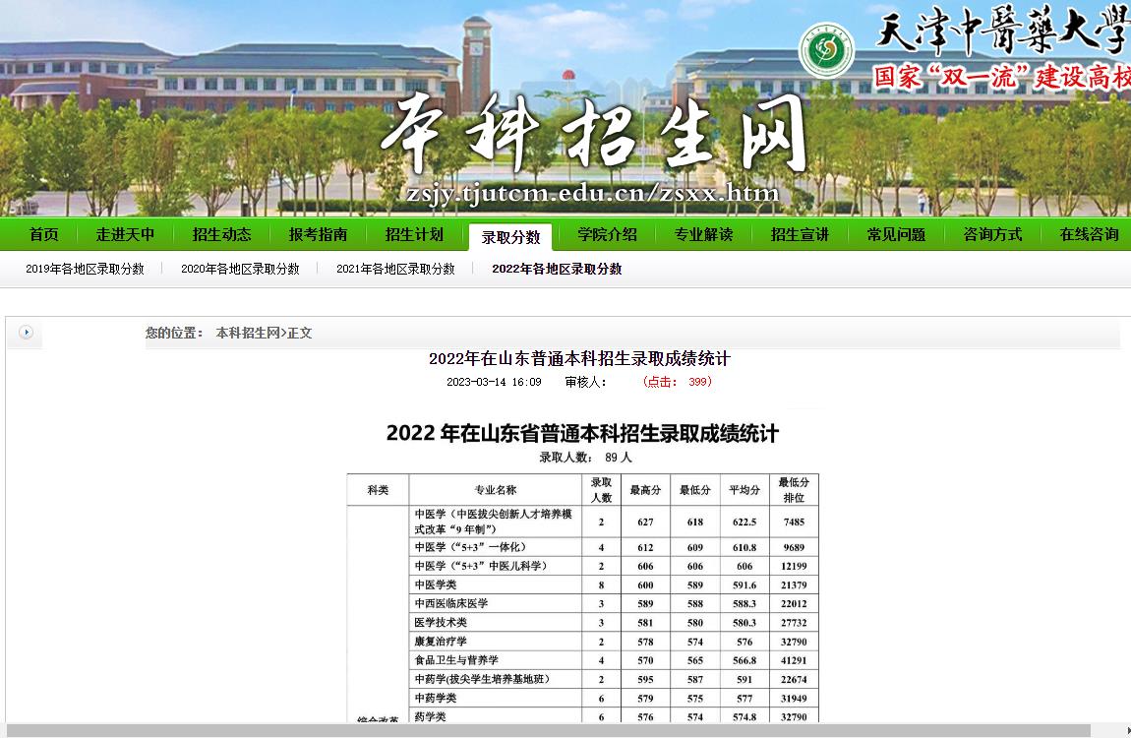Click the 本科招生网 breadcrumb link
Viewport: 1131px width, 738px height.
(x=248, y=333)
